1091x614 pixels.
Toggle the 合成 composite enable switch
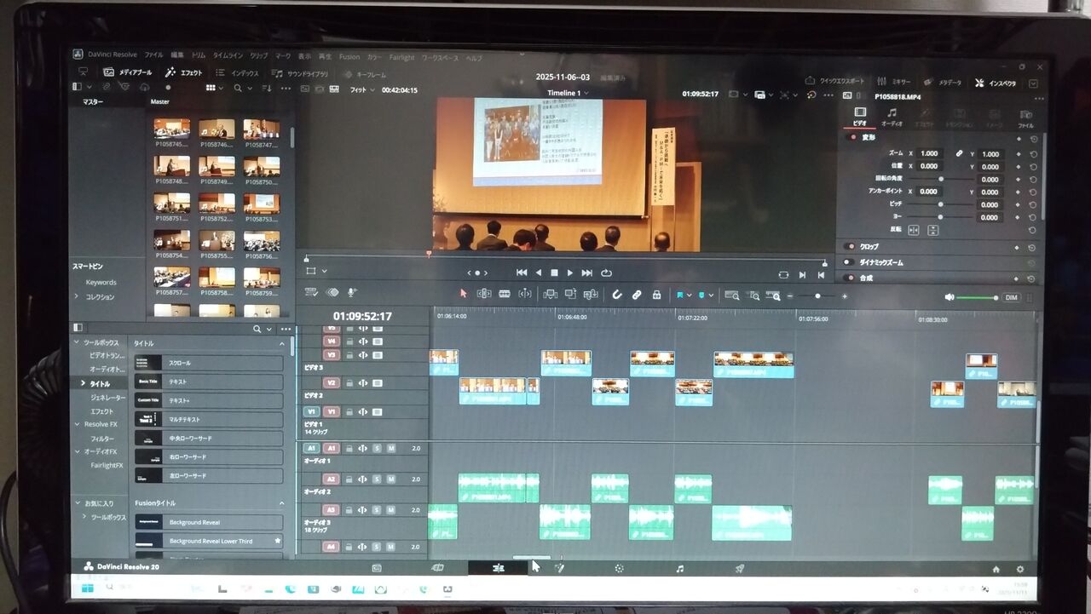[849, 278]
